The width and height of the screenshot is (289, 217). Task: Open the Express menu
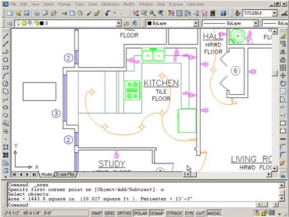click(x=176, y=4)
